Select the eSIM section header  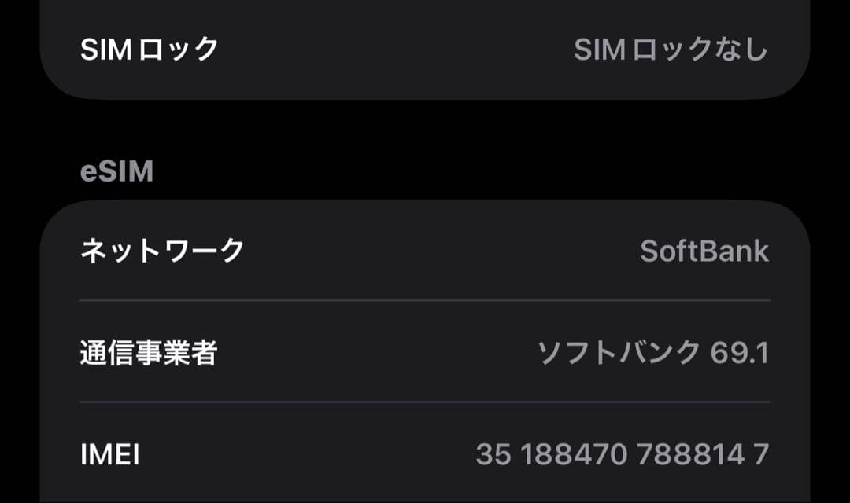pyautogui.click(x=116, y=171)
